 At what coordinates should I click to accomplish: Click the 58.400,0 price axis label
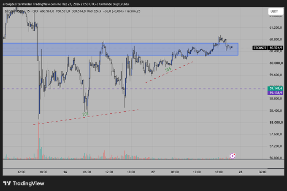(x=276, y=110)
